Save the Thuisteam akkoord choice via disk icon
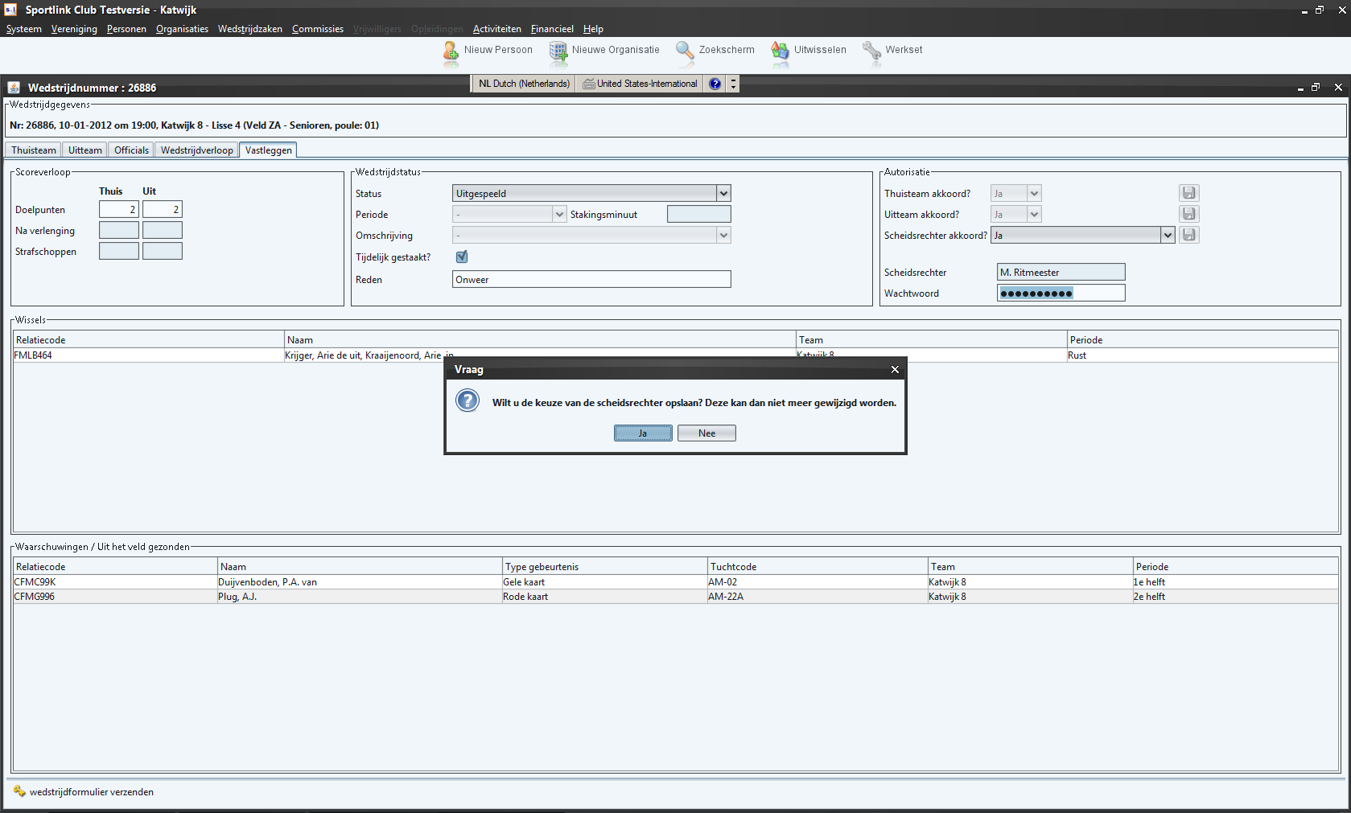The image size is (1351, 813). click(1189, 193)
